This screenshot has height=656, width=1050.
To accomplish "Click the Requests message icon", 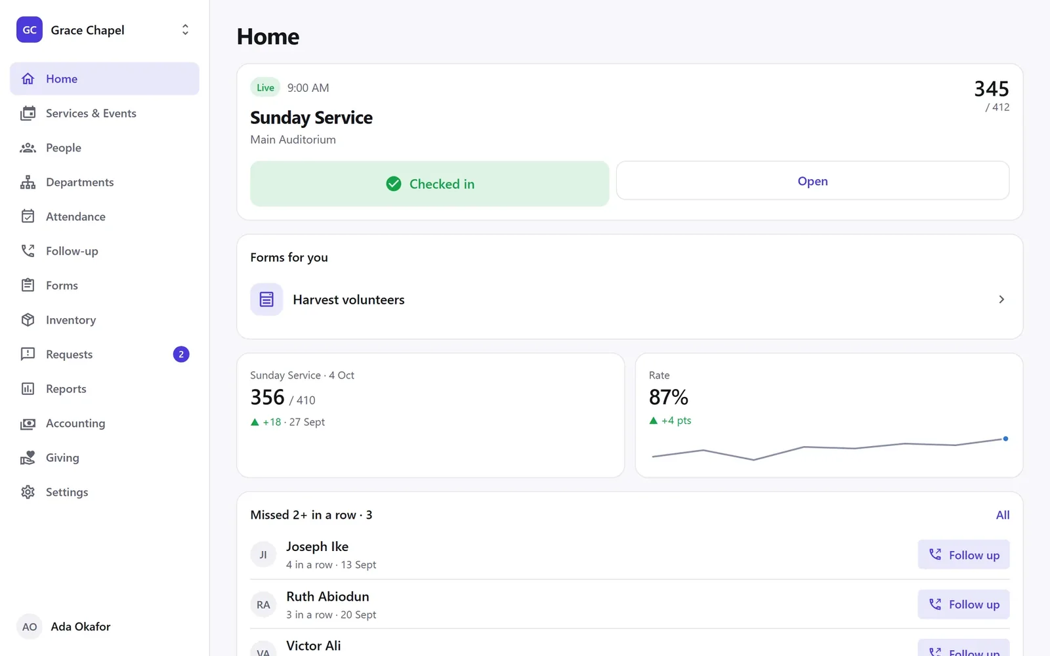I will click(x=28, y=354).
